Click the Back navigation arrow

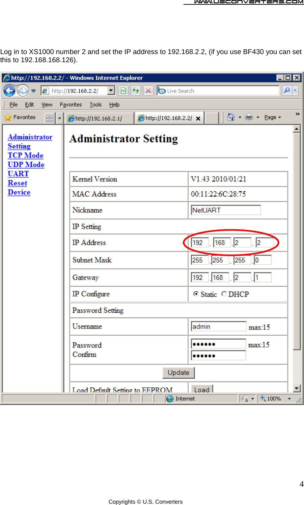9,91
